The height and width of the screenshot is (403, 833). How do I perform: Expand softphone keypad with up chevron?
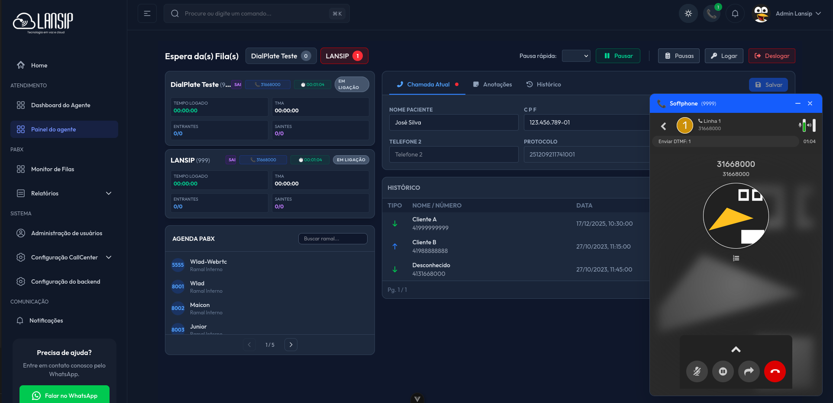[x=736, y=349]
